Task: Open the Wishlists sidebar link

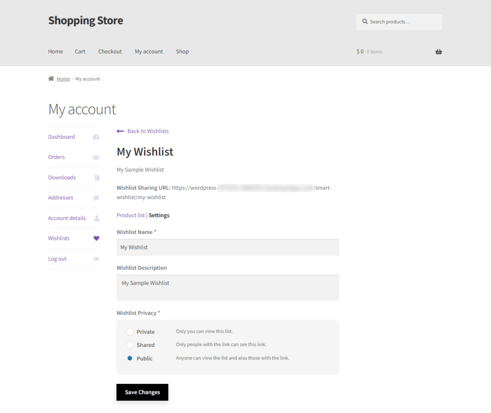Action: click(59, 238)
